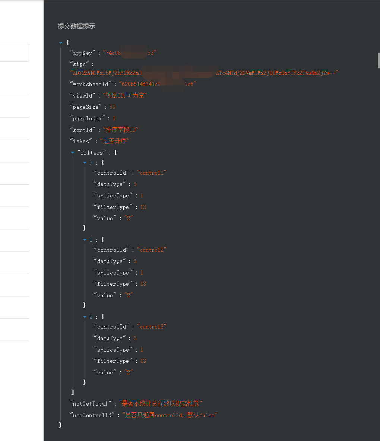The width and height of the screenshot is (380, 441).
Task: Click the "control1" controlId value
Action: pos(151,173)
